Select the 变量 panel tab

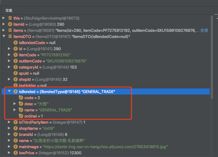click(9, 10)
